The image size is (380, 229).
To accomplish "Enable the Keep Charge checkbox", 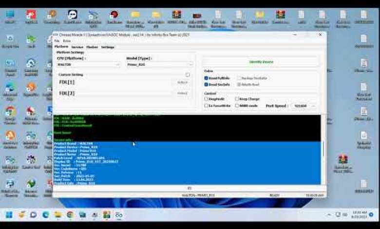I will [x=237, y=99].
